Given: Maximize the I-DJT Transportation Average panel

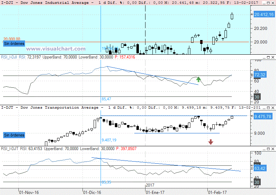Looking at the screenshot, I should [268, 108].
